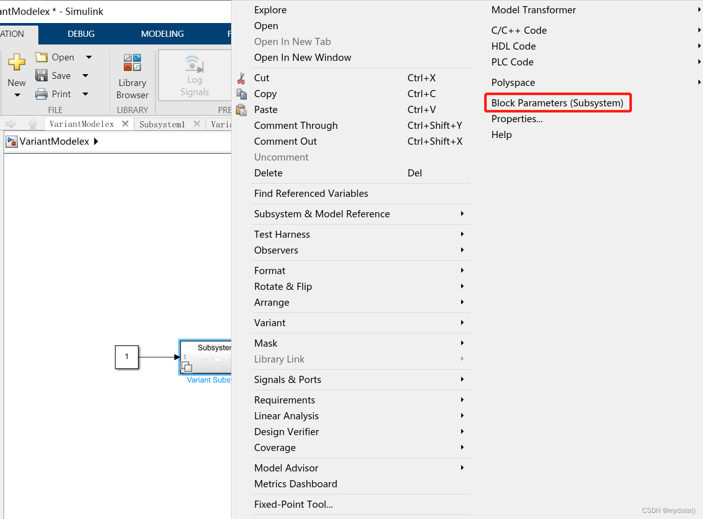Click the Paste clipboard icon
The height and width of the screenshot is (519, 703).
pyautogui.click(x=241, y=109)
